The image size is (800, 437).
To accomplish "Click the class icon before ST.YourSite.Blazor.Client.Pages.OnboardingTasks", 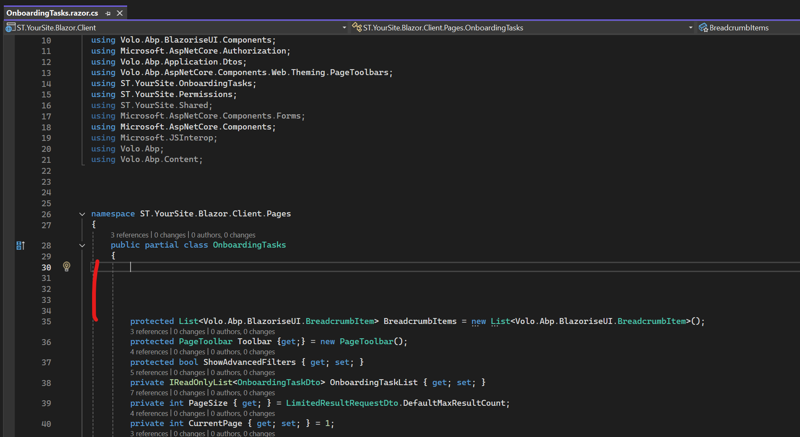I will point(356,27).
